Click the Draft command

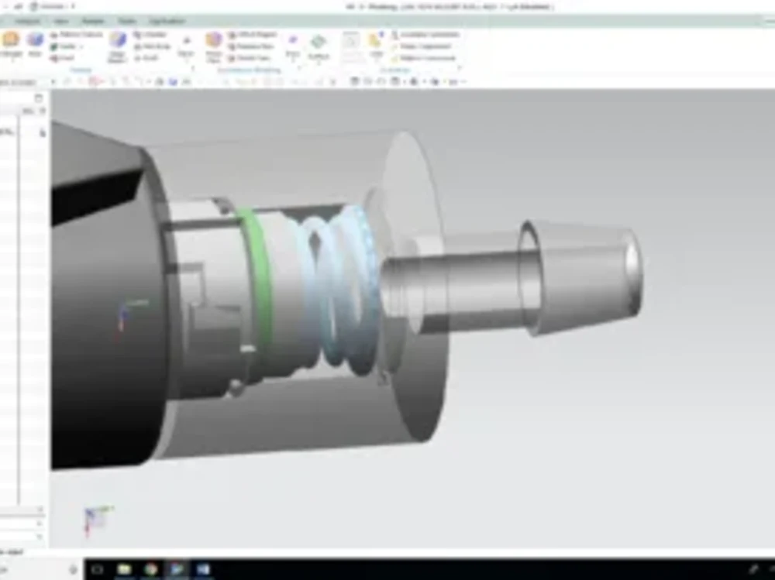click(x=146, y=58)
